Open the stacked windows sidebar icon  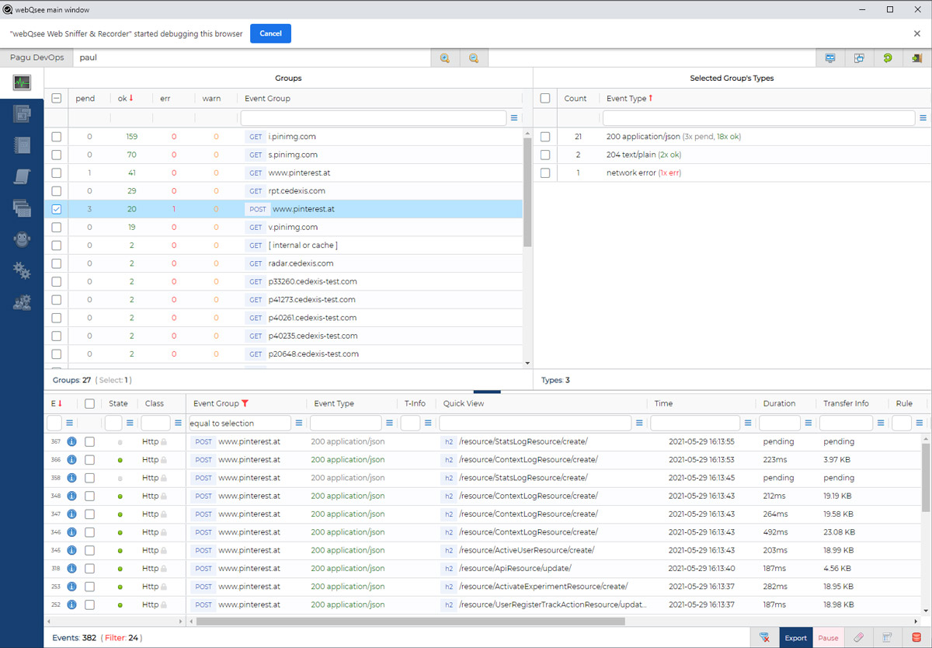pyautogui.click(x=22, y=113)
